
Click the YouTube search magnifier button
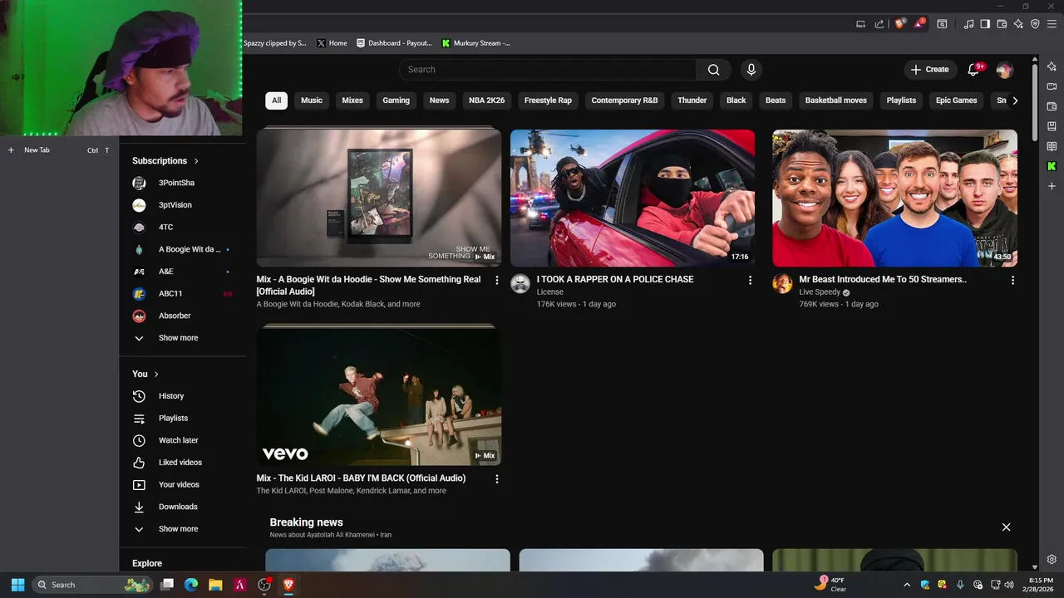pyautogui.click(x=713, y=70)
